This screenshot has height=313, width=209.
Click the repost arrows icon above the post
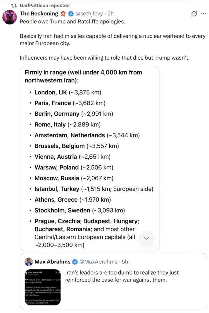click(x=14, y=6)
